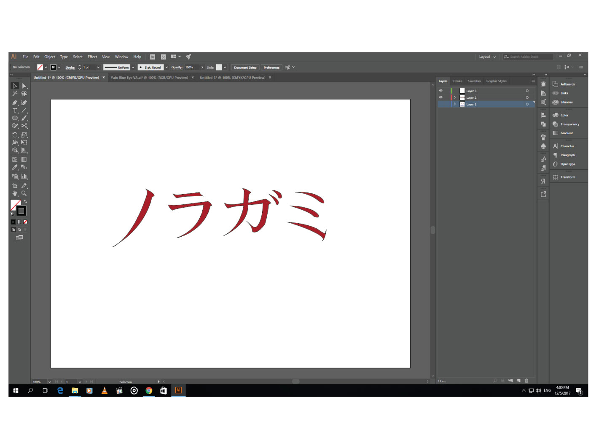Open the fill color dropdown in control bar
Screen dimensions: 596x422
(x=46, y=68)
